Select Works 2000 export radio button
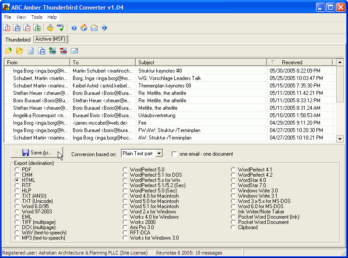348x258 pixels. (x=125, y=222)
